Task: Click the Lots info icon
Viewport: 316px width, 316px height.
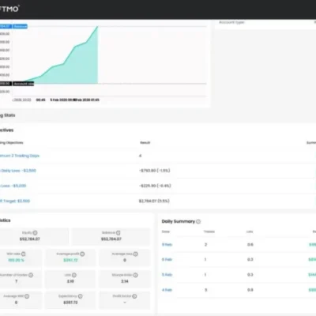Action: (x=74, y=275)
